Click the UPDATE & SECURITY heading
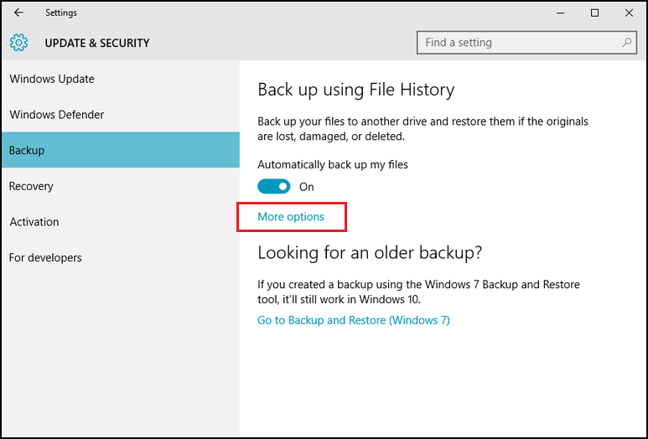 point(97,43)
